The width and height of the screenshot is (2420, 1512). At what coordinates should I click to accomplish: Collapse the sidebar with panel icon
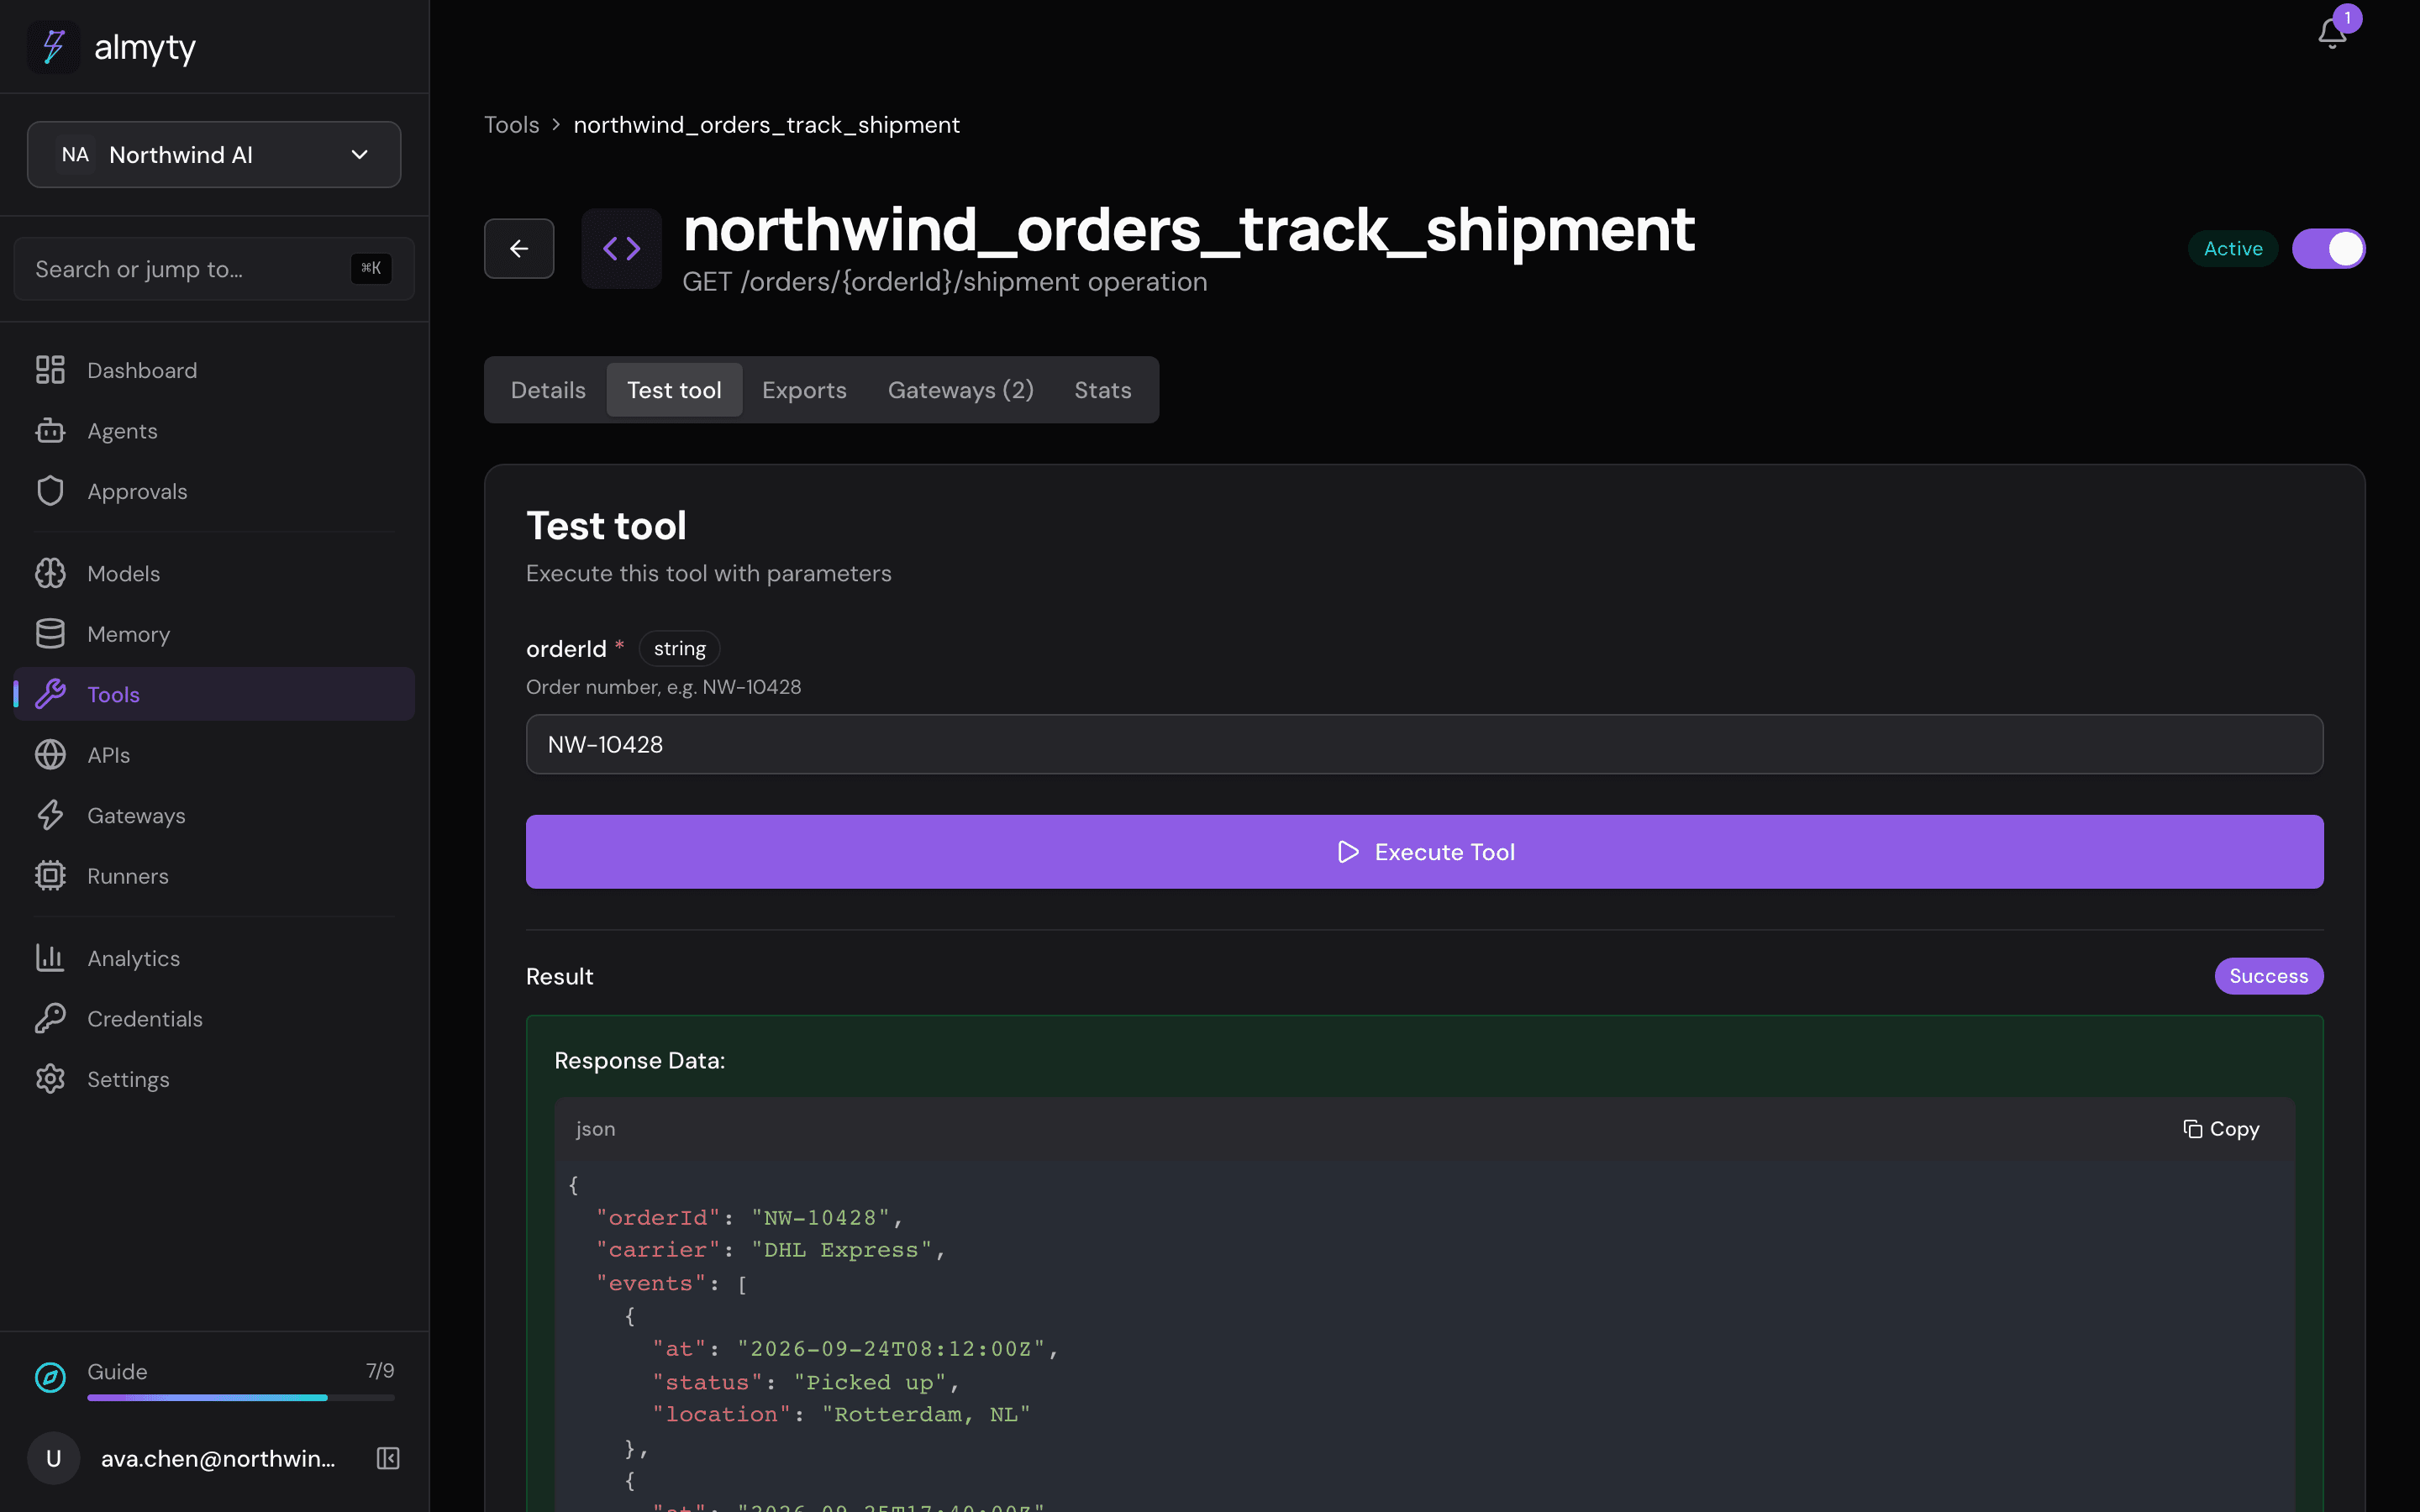pos(388,1458)
